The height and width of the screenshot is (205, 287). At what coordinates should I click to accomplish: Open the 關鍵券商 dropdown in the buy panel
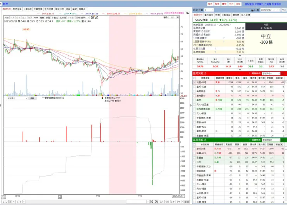point(271,73)
